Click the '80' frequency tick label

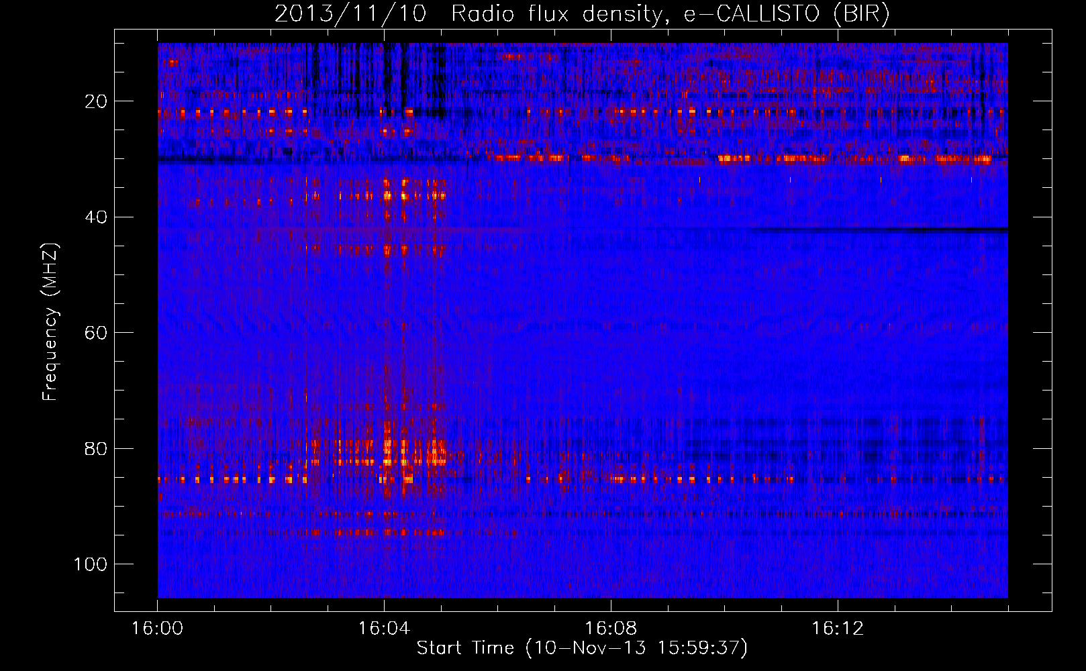(x=97, y=448)
